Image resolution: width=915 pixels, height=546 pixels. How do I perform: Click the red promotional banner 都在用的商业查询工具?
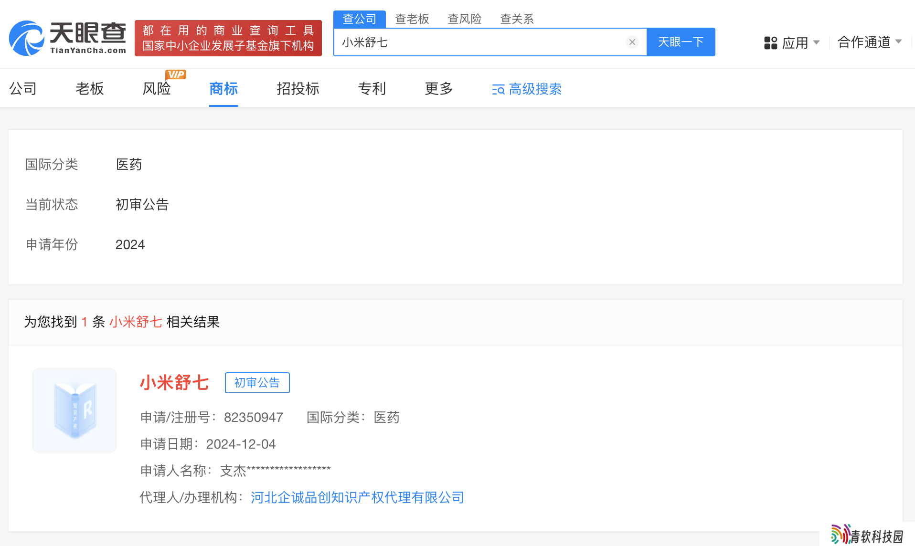[228, 38]
